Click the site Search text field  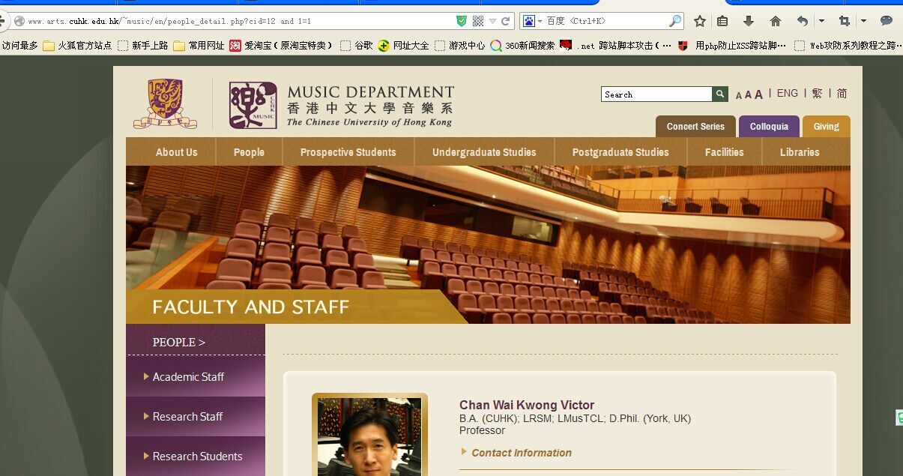[656, 94]
